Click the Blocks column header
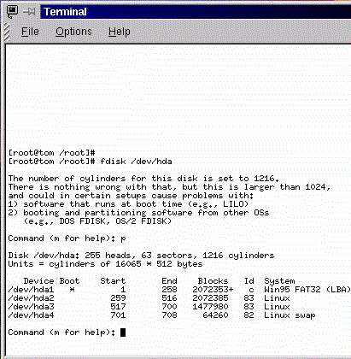The image size is (351, 359). pyautogui.click(x=213, y=281)
